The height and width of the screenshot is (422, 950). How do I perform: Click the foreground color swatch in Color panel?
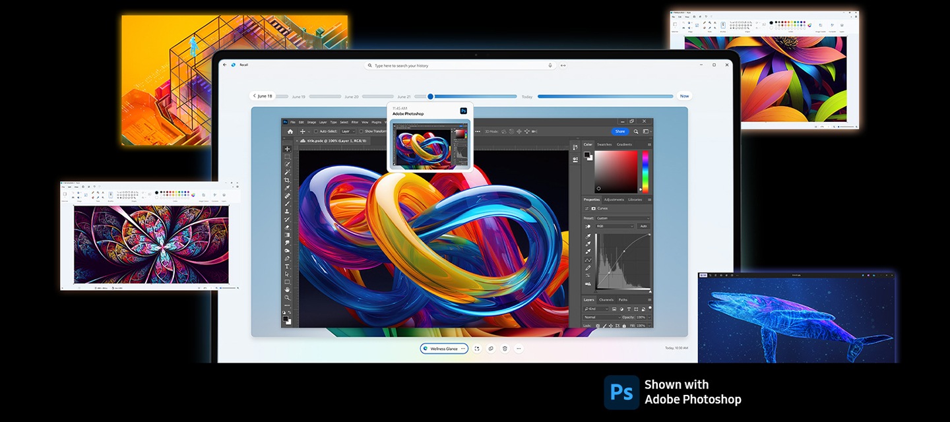point(586,155)
